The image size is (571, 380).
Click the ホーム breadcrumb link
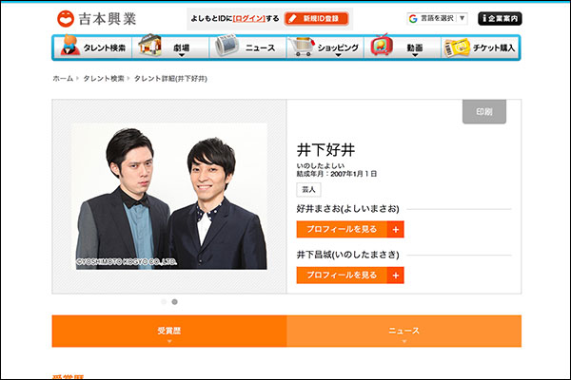click(x=62, y=80)
